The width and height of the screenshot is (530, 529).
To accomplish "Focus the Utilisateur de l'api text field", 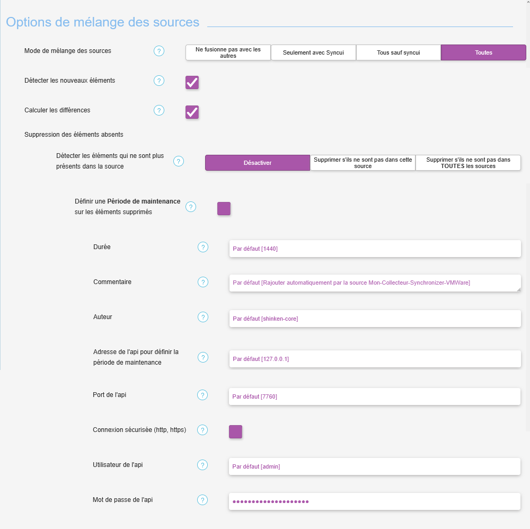I will [374, 466].
